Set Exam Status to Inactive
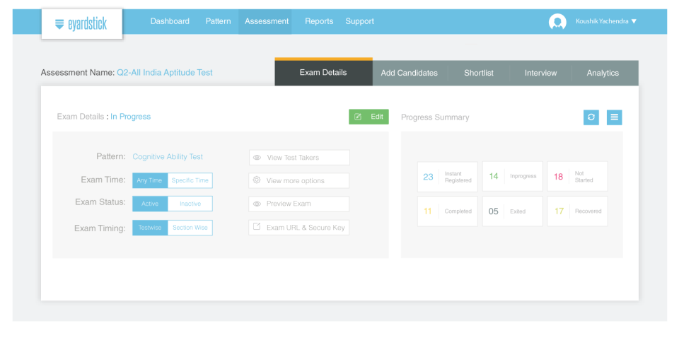 click(190, 204)
